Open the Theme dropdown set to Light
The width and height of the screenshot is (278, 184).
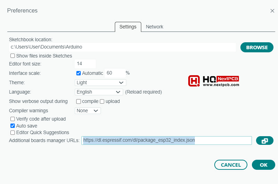tap(100, 82)
